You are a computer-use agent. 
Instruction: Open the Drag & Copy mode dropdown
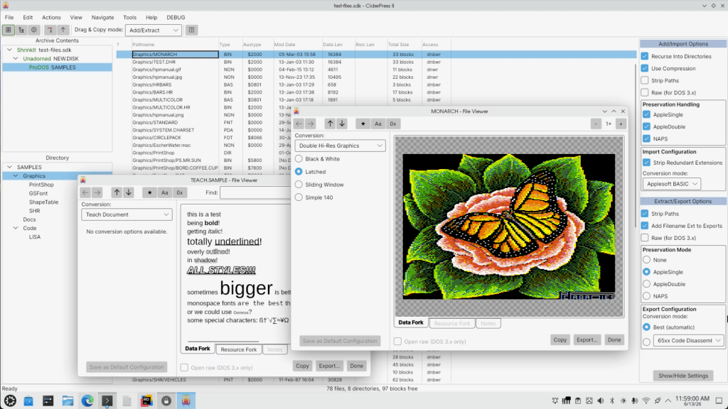click(x=154, y=30)
